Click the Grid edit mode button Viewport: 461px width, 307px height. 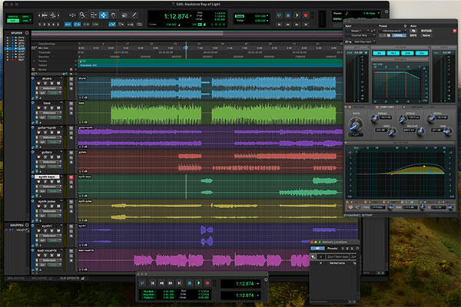coord(25,21)
